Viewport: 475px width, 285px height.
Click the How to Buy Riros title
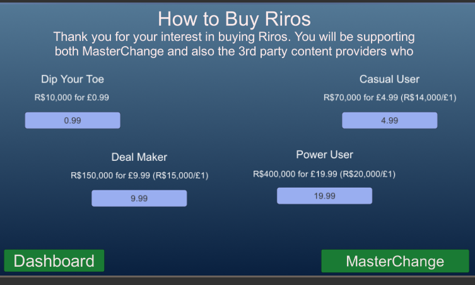(x=234, y=18)
